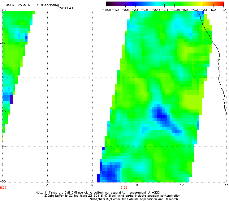Viewport: 229px width, 201px height.
Task: Click the 12 longitude axis label
Action: [182, 185]
